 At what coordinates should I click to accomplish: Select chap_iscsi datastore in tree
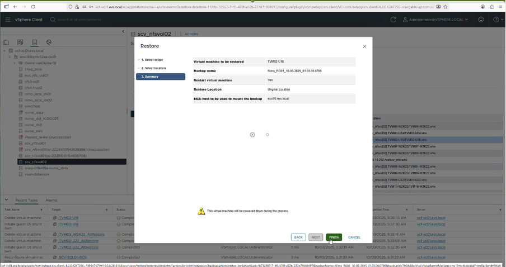coord(33,69)
